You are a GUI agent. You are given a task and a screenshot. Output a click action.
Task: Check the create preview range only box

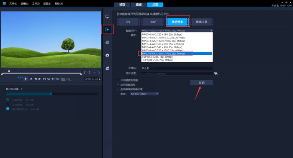pyautogui.click(x=118, y=80)
